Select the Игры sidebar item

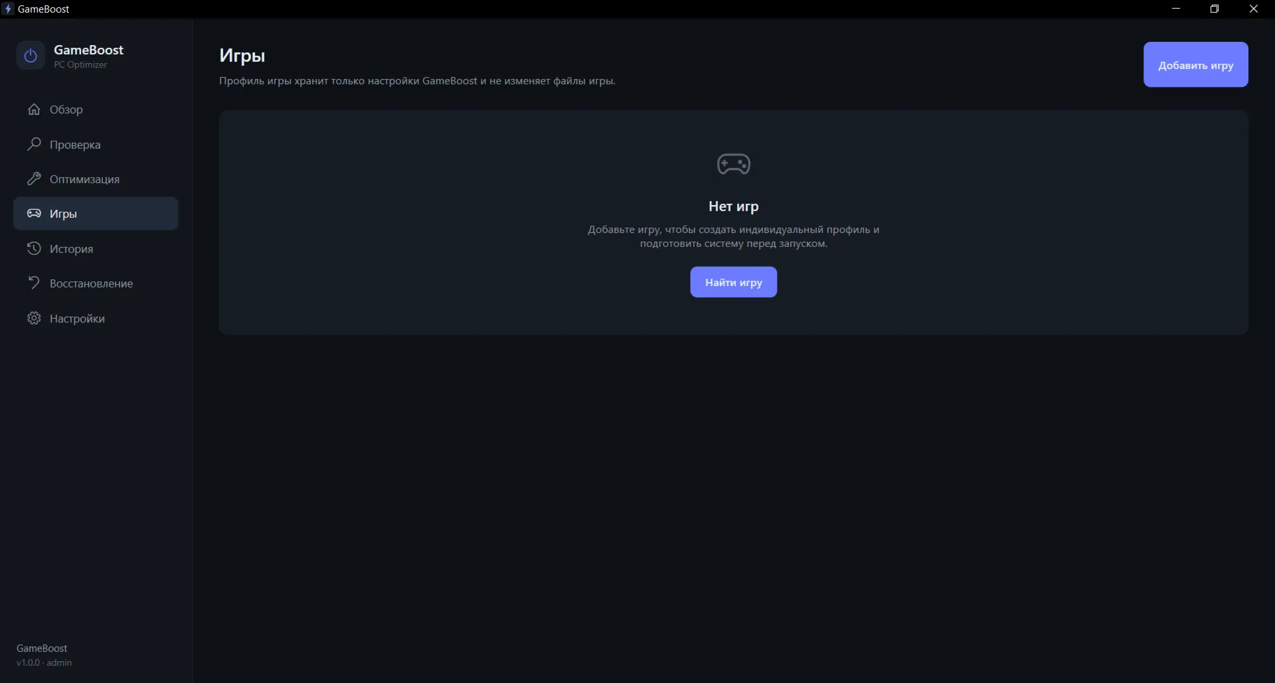[96, 213]
